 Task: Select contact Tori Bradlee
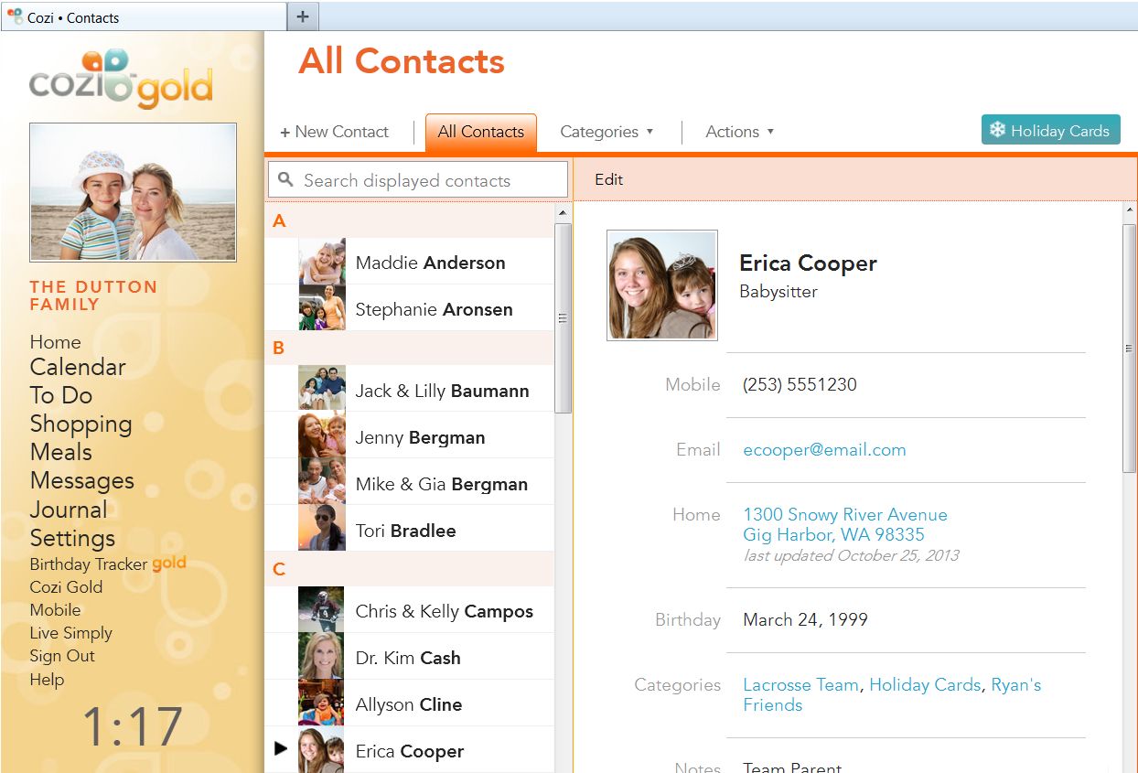[409, 529]
